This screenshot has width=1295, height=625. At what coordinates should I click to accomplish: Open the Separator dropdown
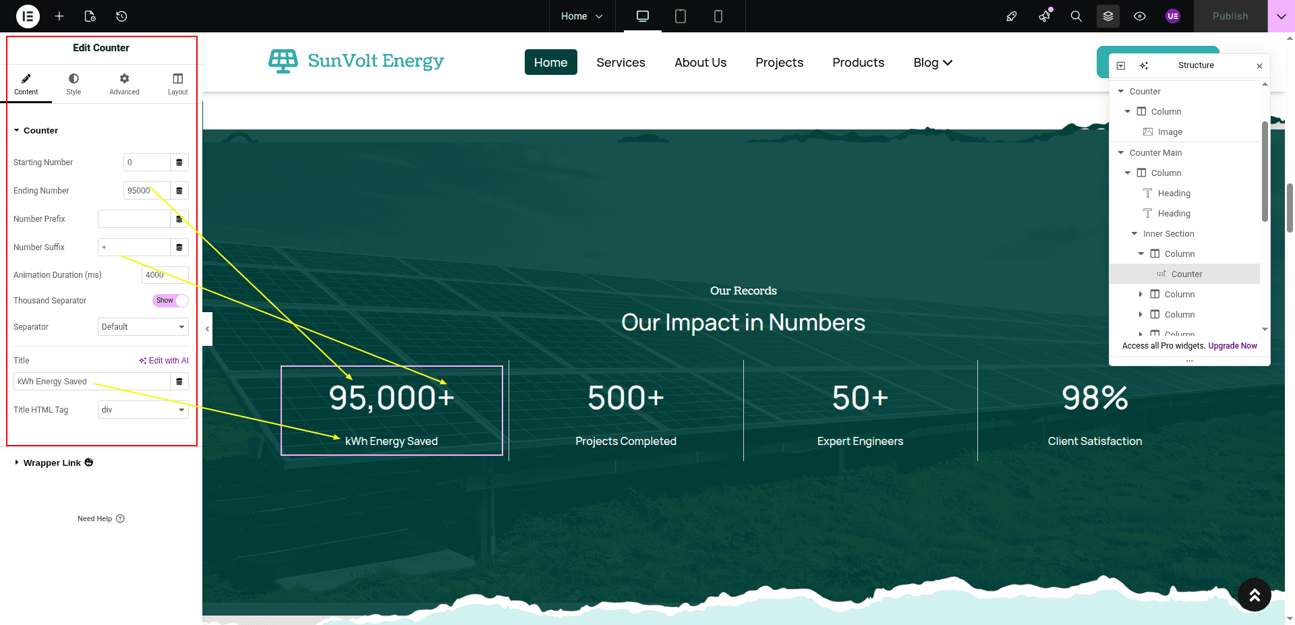click(x=143, y=327)
